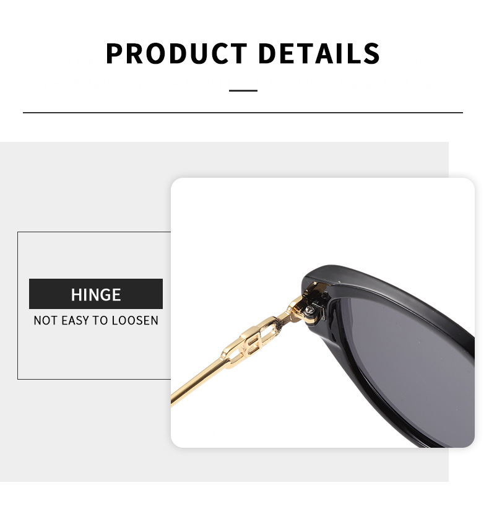The height and width of the screenshot is (532, 489).
Task: Click the word DETAILS in the heading
Action: (x=319, y=53)
